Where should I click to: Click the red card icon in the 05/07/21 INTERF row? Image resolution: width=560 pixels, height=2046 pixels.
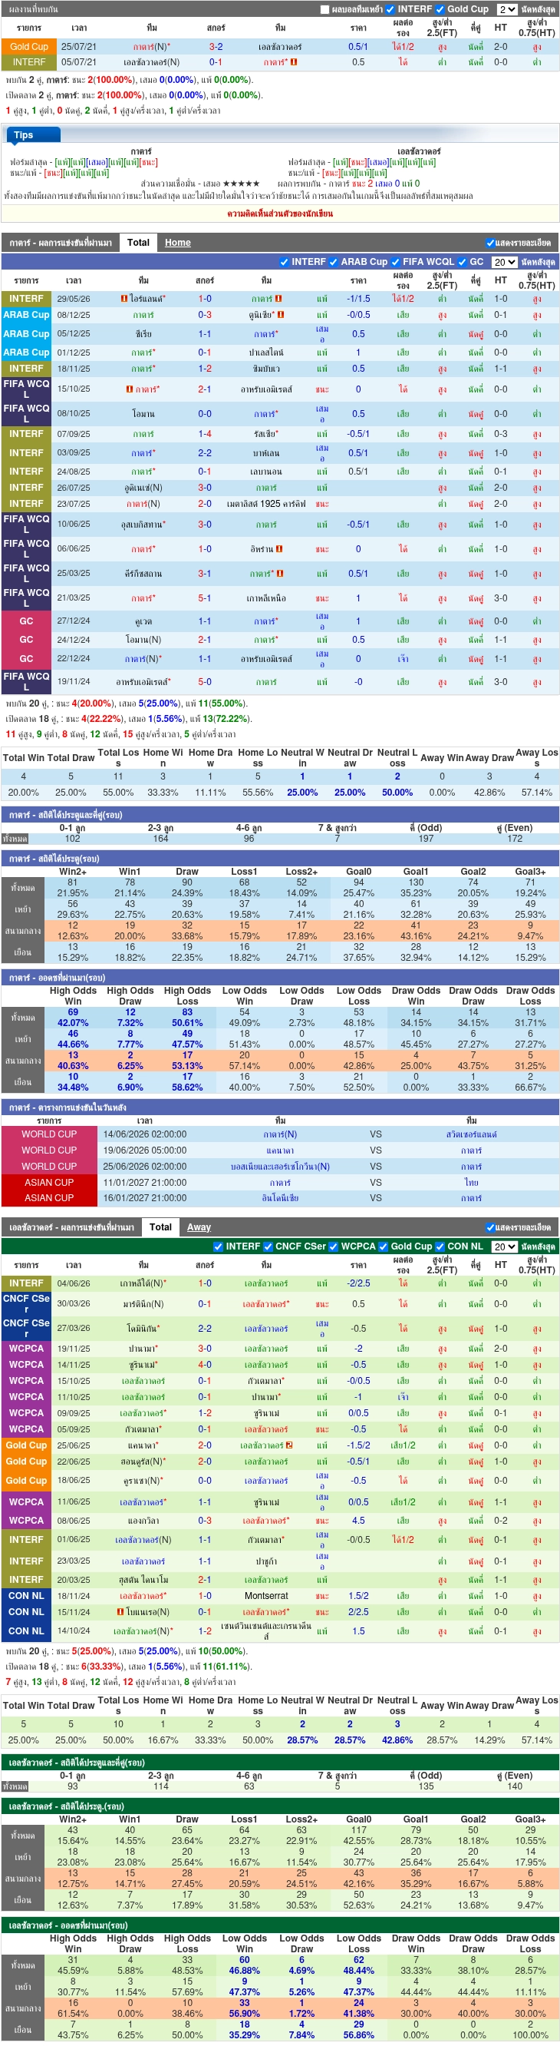294,62
